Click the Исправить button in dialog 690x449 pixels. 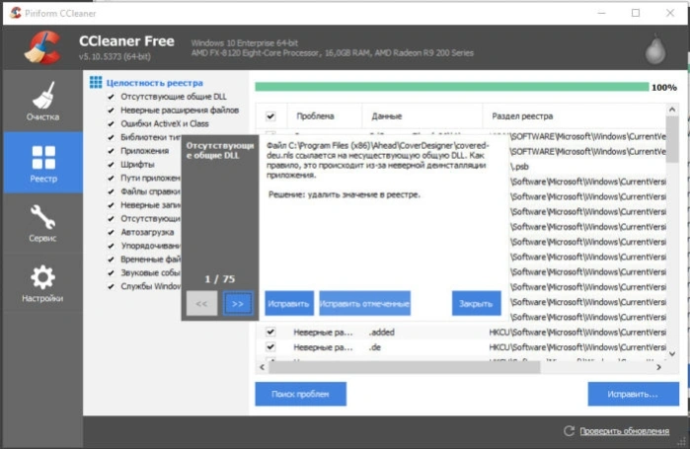tap(289, 303)
